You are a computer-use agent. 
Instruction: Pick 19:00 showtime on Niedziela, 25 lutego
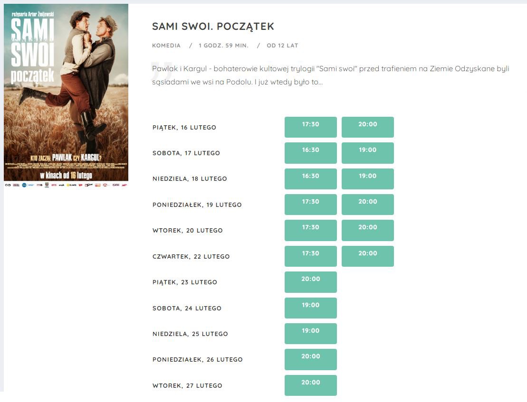311,334
